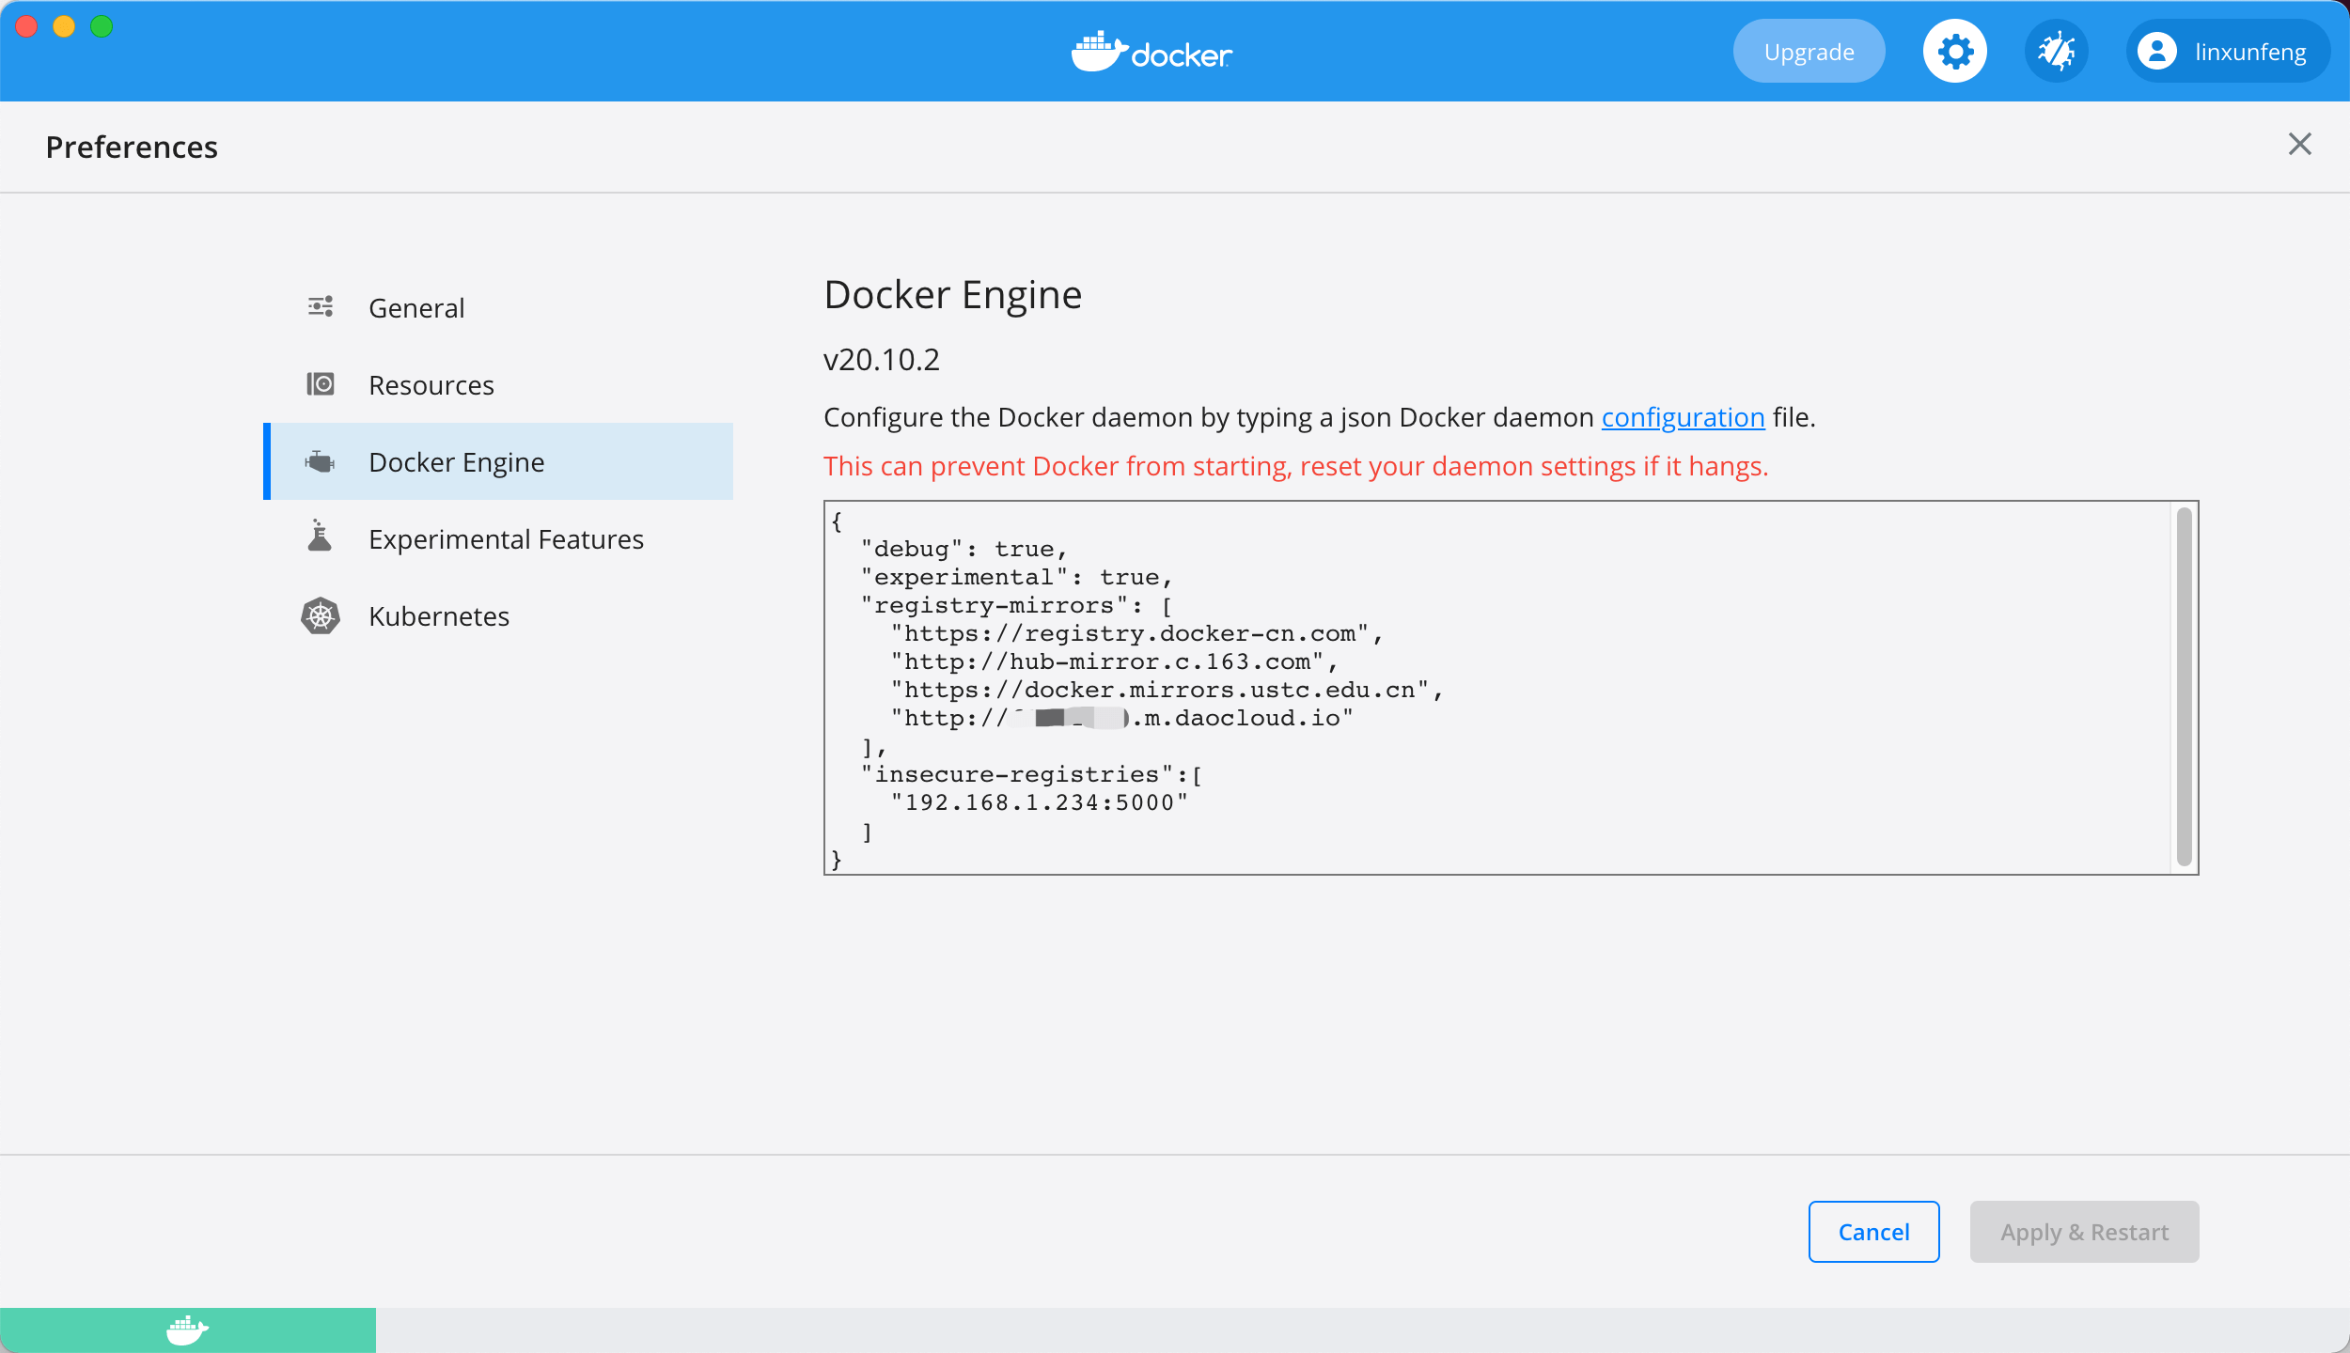Click the Docker Engine motor icon

click(321, 461)
